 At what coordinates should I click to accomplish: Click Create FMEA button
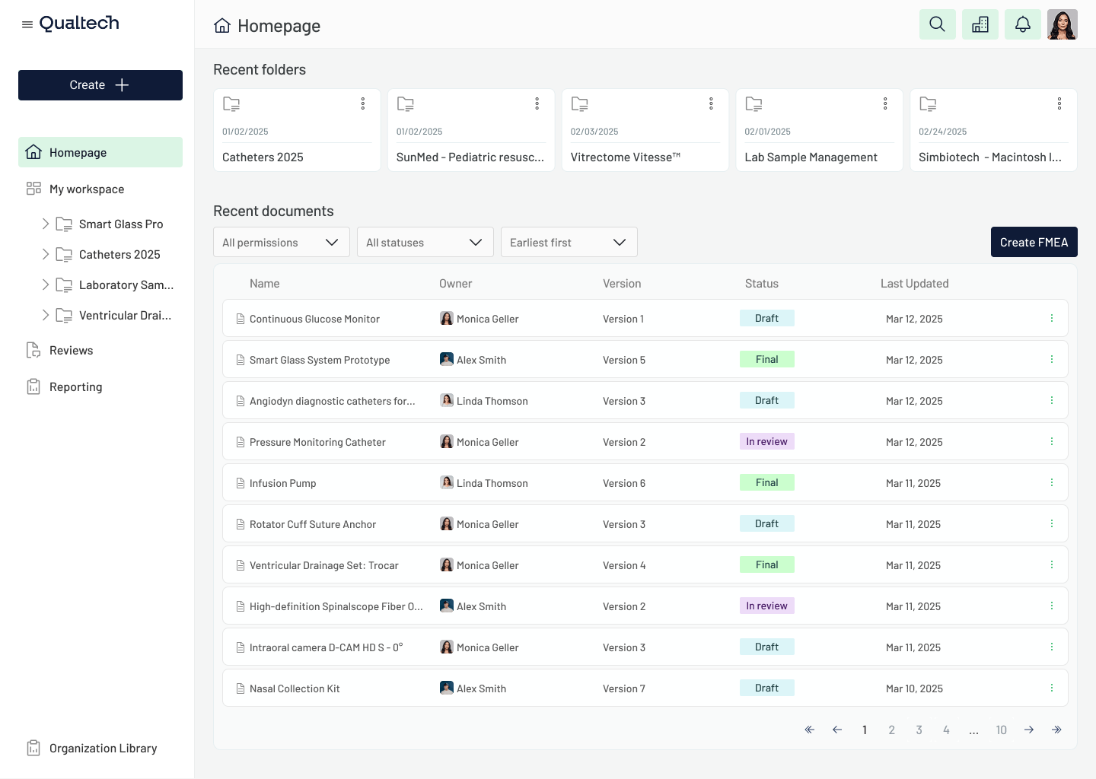point(1034,242)
